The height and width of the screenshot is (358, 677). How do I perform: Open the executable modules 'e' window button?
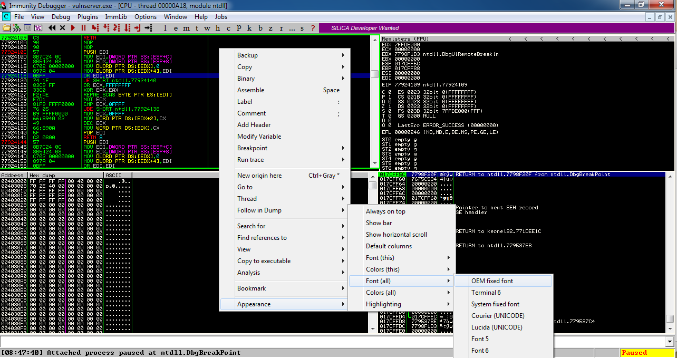tap(176, 28)
